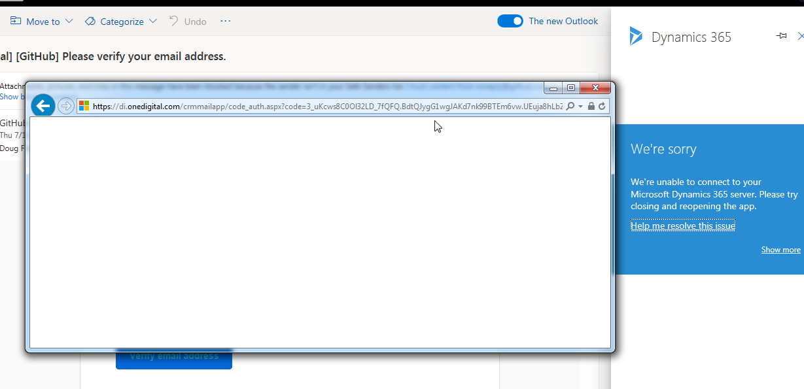
Task: Maximize the popup browser window
Action: tap(570, 88)
